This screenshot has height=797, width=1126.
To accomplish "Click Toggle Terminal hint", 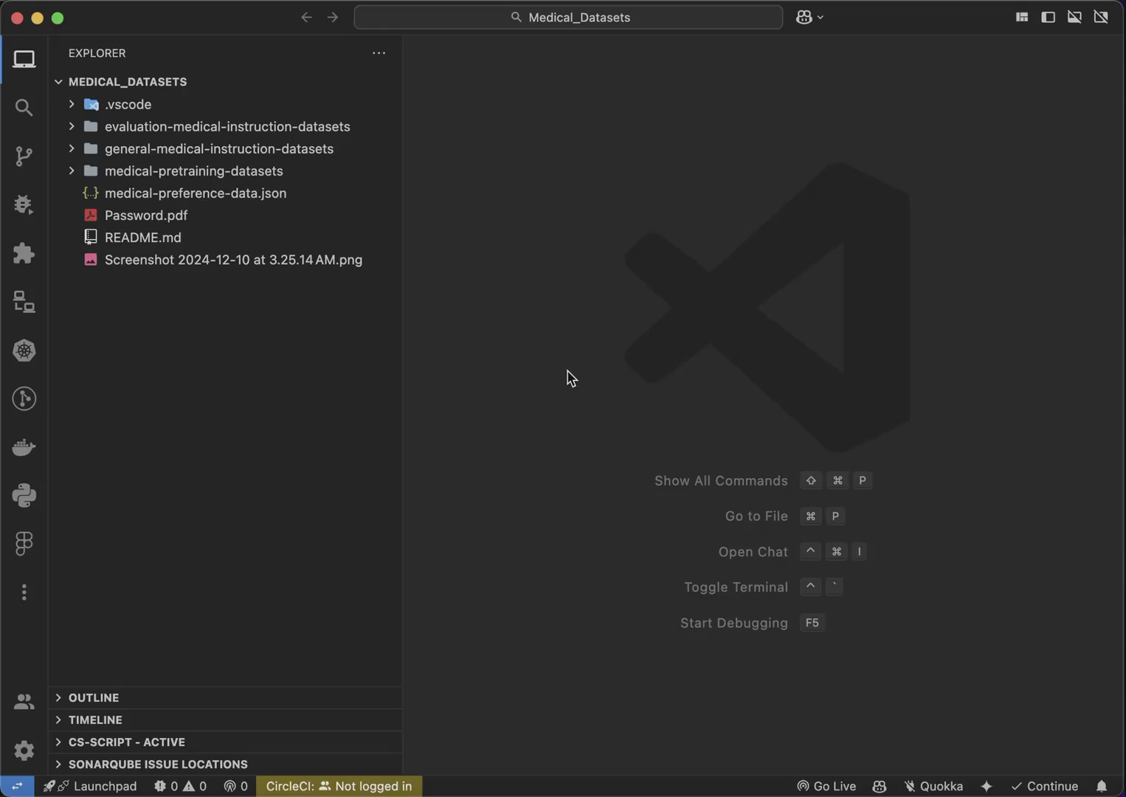I will pos(736,587).
